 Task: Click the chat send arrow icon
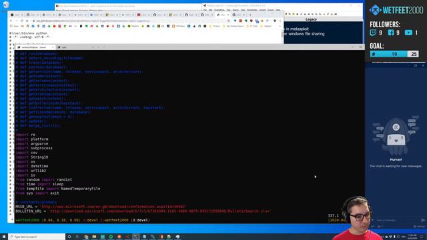[x=422, y=220]
